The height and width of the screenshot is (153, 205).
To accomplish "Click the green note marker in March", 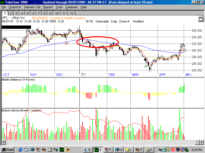I will coord(146,66).
